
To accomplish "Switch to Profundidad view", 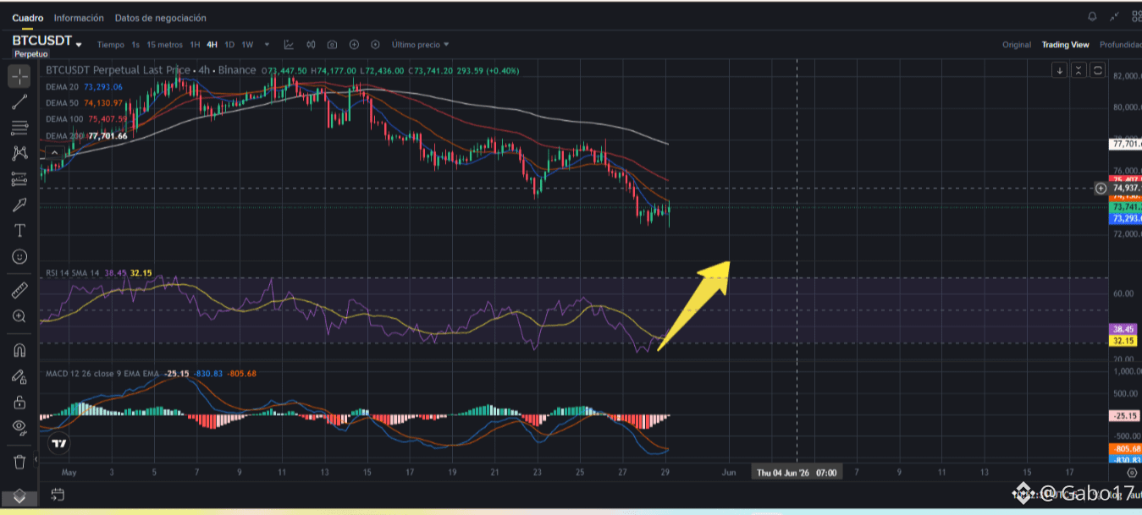I will 1120,45.
